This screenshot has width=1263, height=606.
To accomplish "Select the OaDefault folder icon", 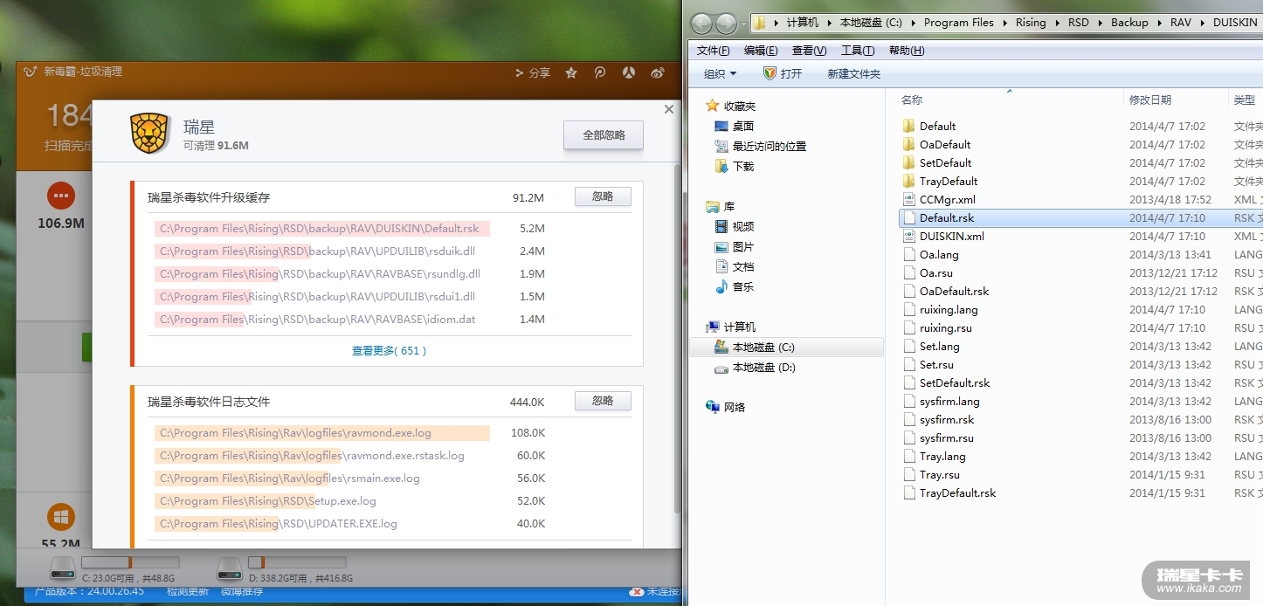I will 909,144.
